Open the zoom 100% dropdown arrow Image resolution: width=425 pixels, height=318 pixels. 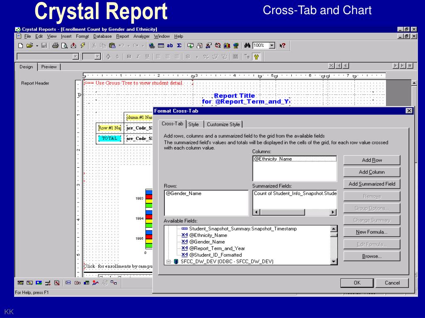[x=272, y=46]
